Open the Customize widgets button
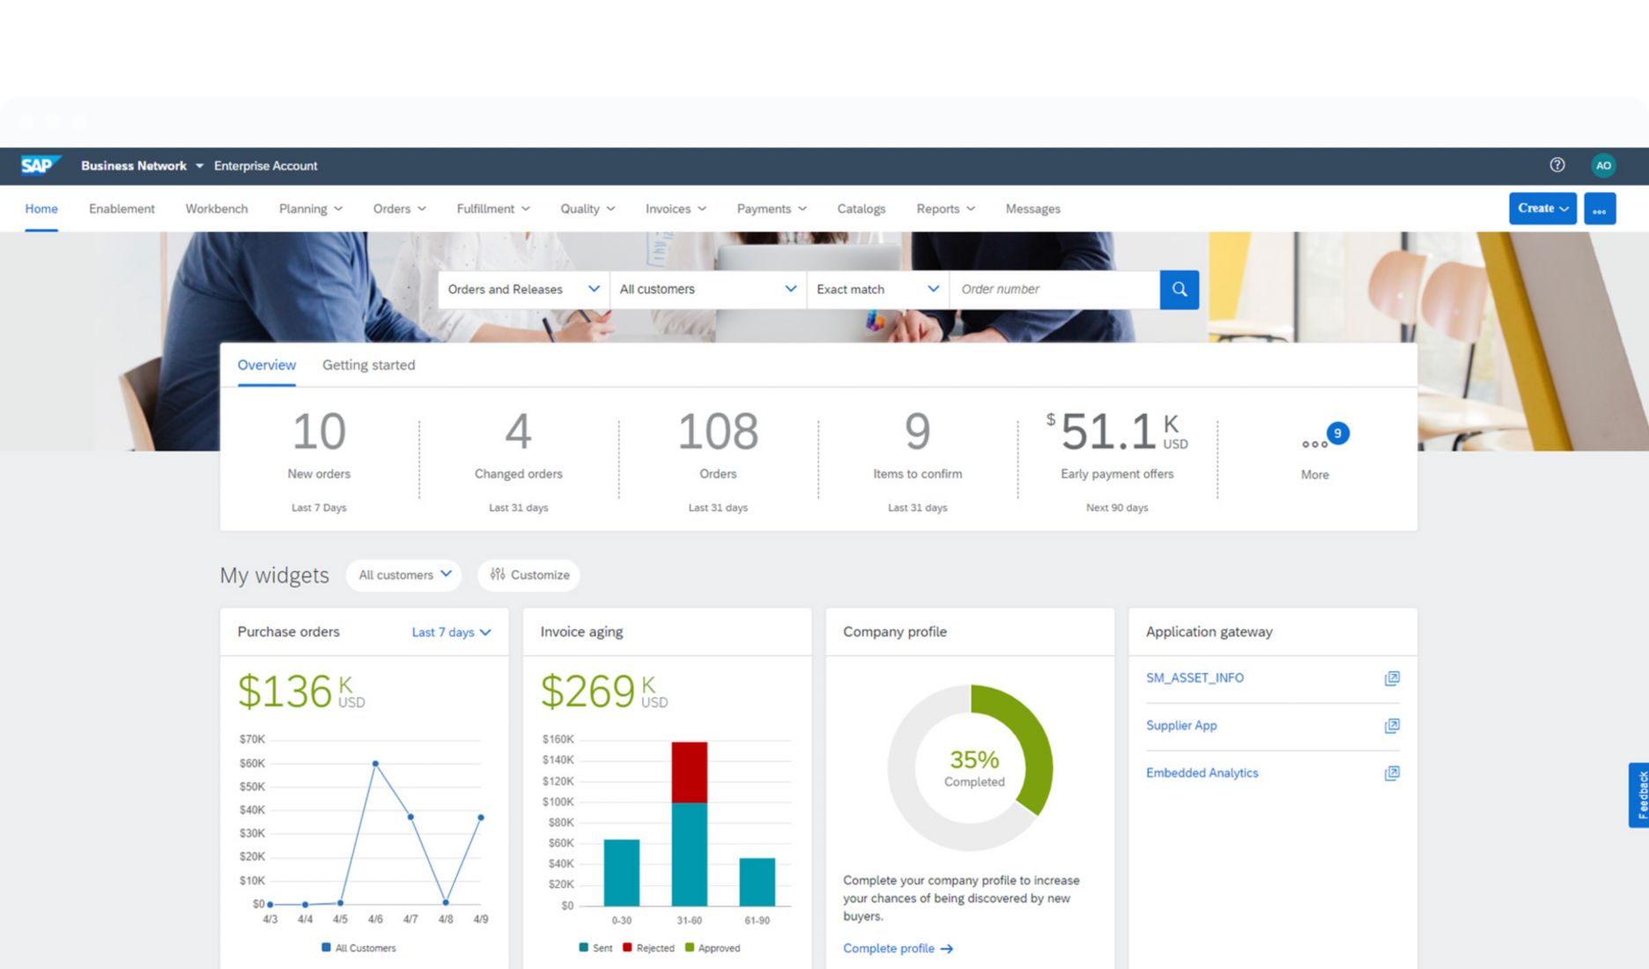The width and height of the screenshot is (1649, 969). pyautogui.click(x=529, y=574)
